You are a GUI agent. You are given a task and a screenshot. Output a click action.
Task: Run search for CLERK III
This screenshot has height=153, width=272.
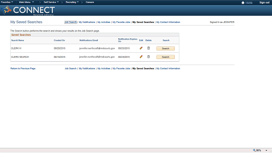click(165, 48)
